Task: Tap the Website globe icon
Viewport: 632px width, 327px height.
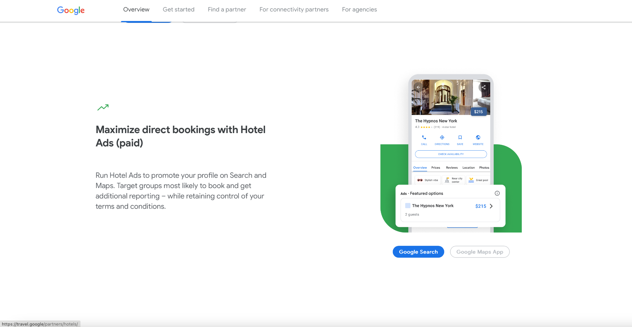Action: [478, 138]
